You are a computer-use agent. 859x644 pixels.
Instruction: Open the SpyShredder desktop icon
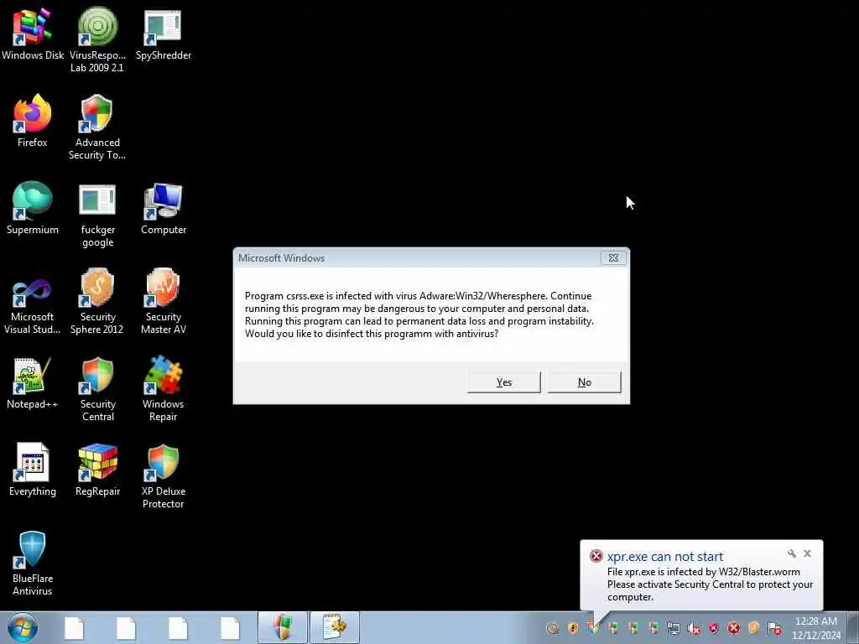pos(164,34)
